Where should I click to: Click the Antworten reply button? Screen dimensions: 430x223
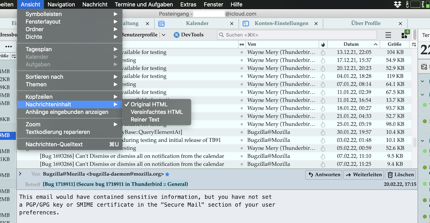(x=323, y=175)
